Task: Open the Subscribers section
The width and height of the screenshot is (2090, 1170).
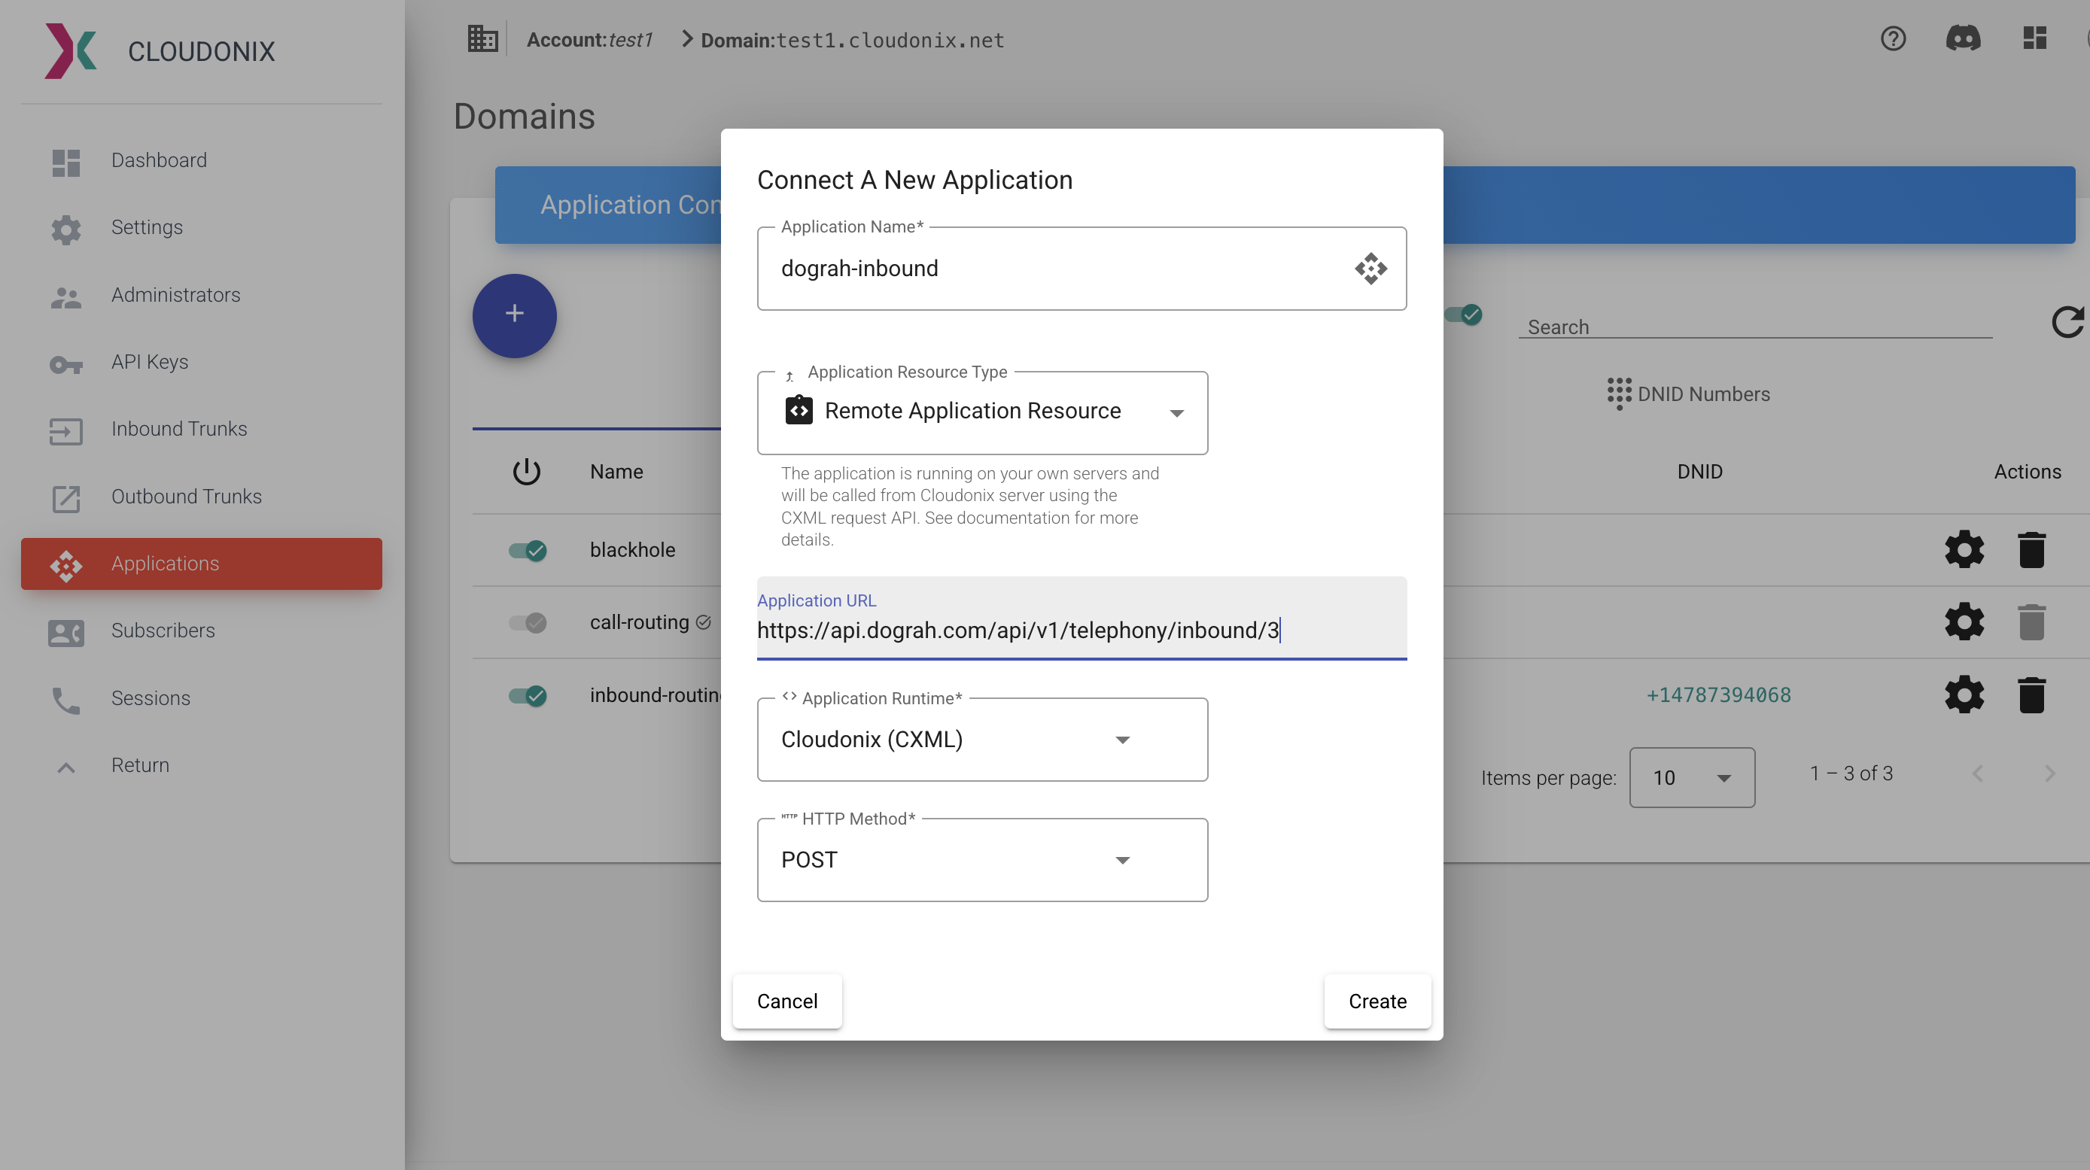Action: click(163, 631)
